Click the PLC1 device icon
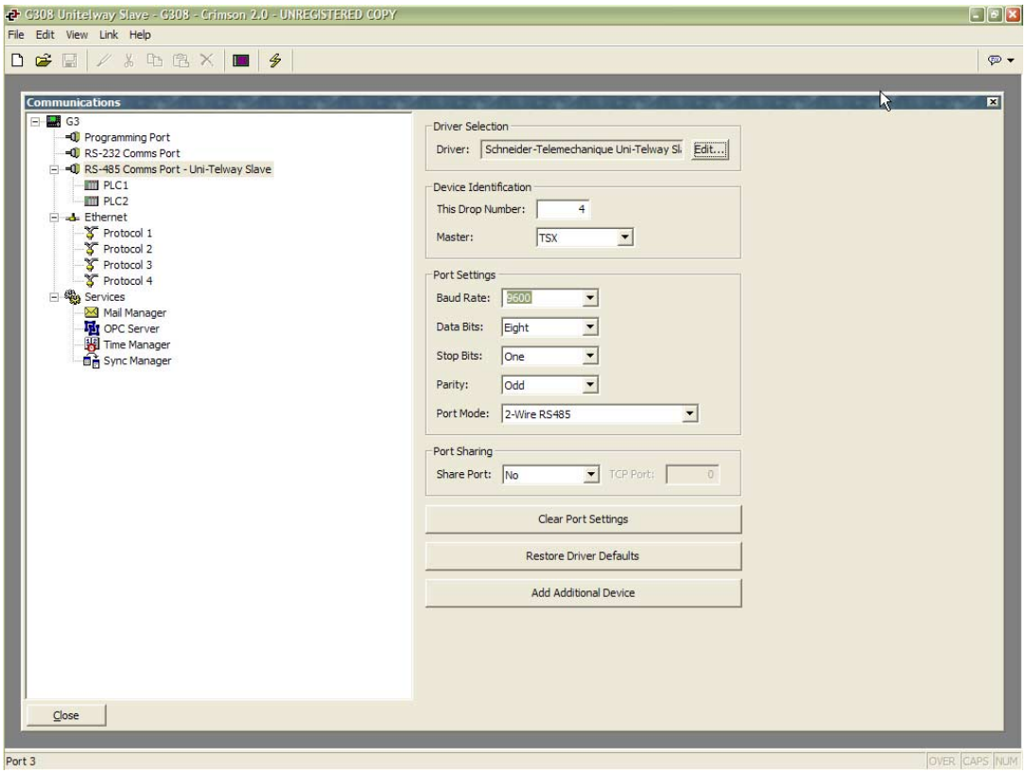Image resolution: width=1026 pixels, height=773 pixels. tap(92, 185)
